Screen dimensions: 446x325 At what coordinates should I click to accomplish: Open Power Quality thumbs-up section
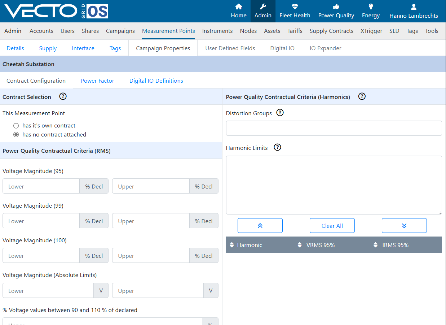tap(336, 11)
